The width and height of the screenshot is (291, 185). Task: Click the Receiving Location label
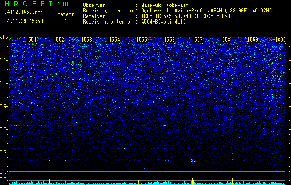coord(108,11)
